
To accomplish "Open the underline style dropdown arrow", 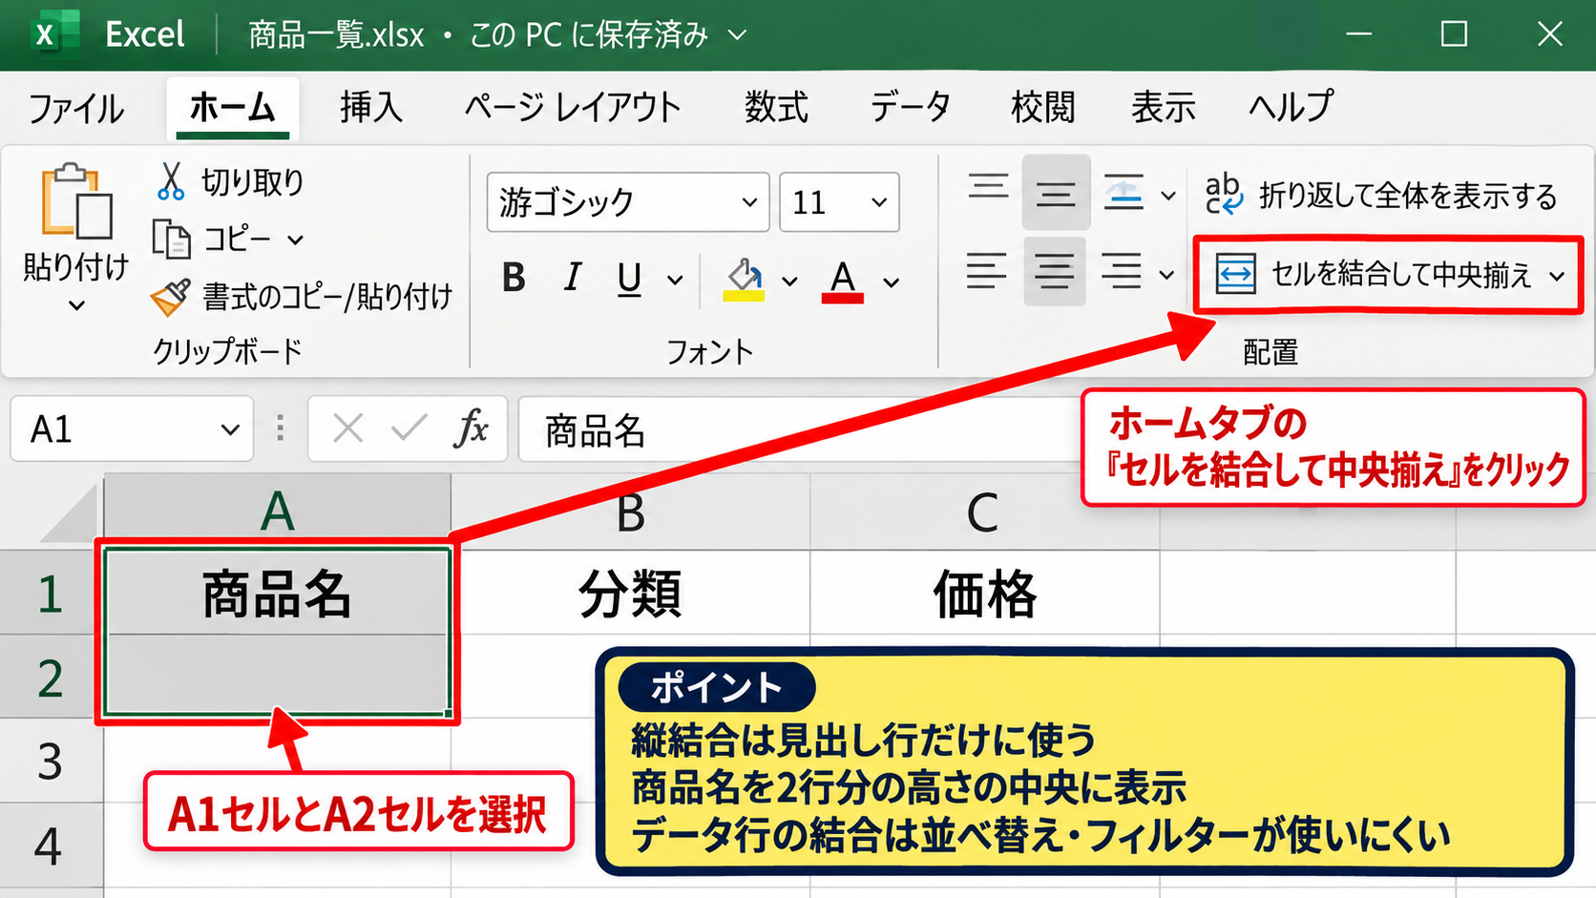I will [675, 281].
